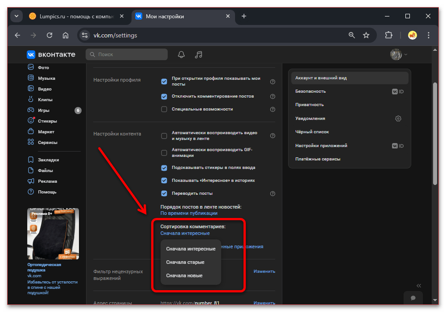446x312 pixels.
Task: Enable autoplay GIF animations checkbox
Action: (164, 153)
